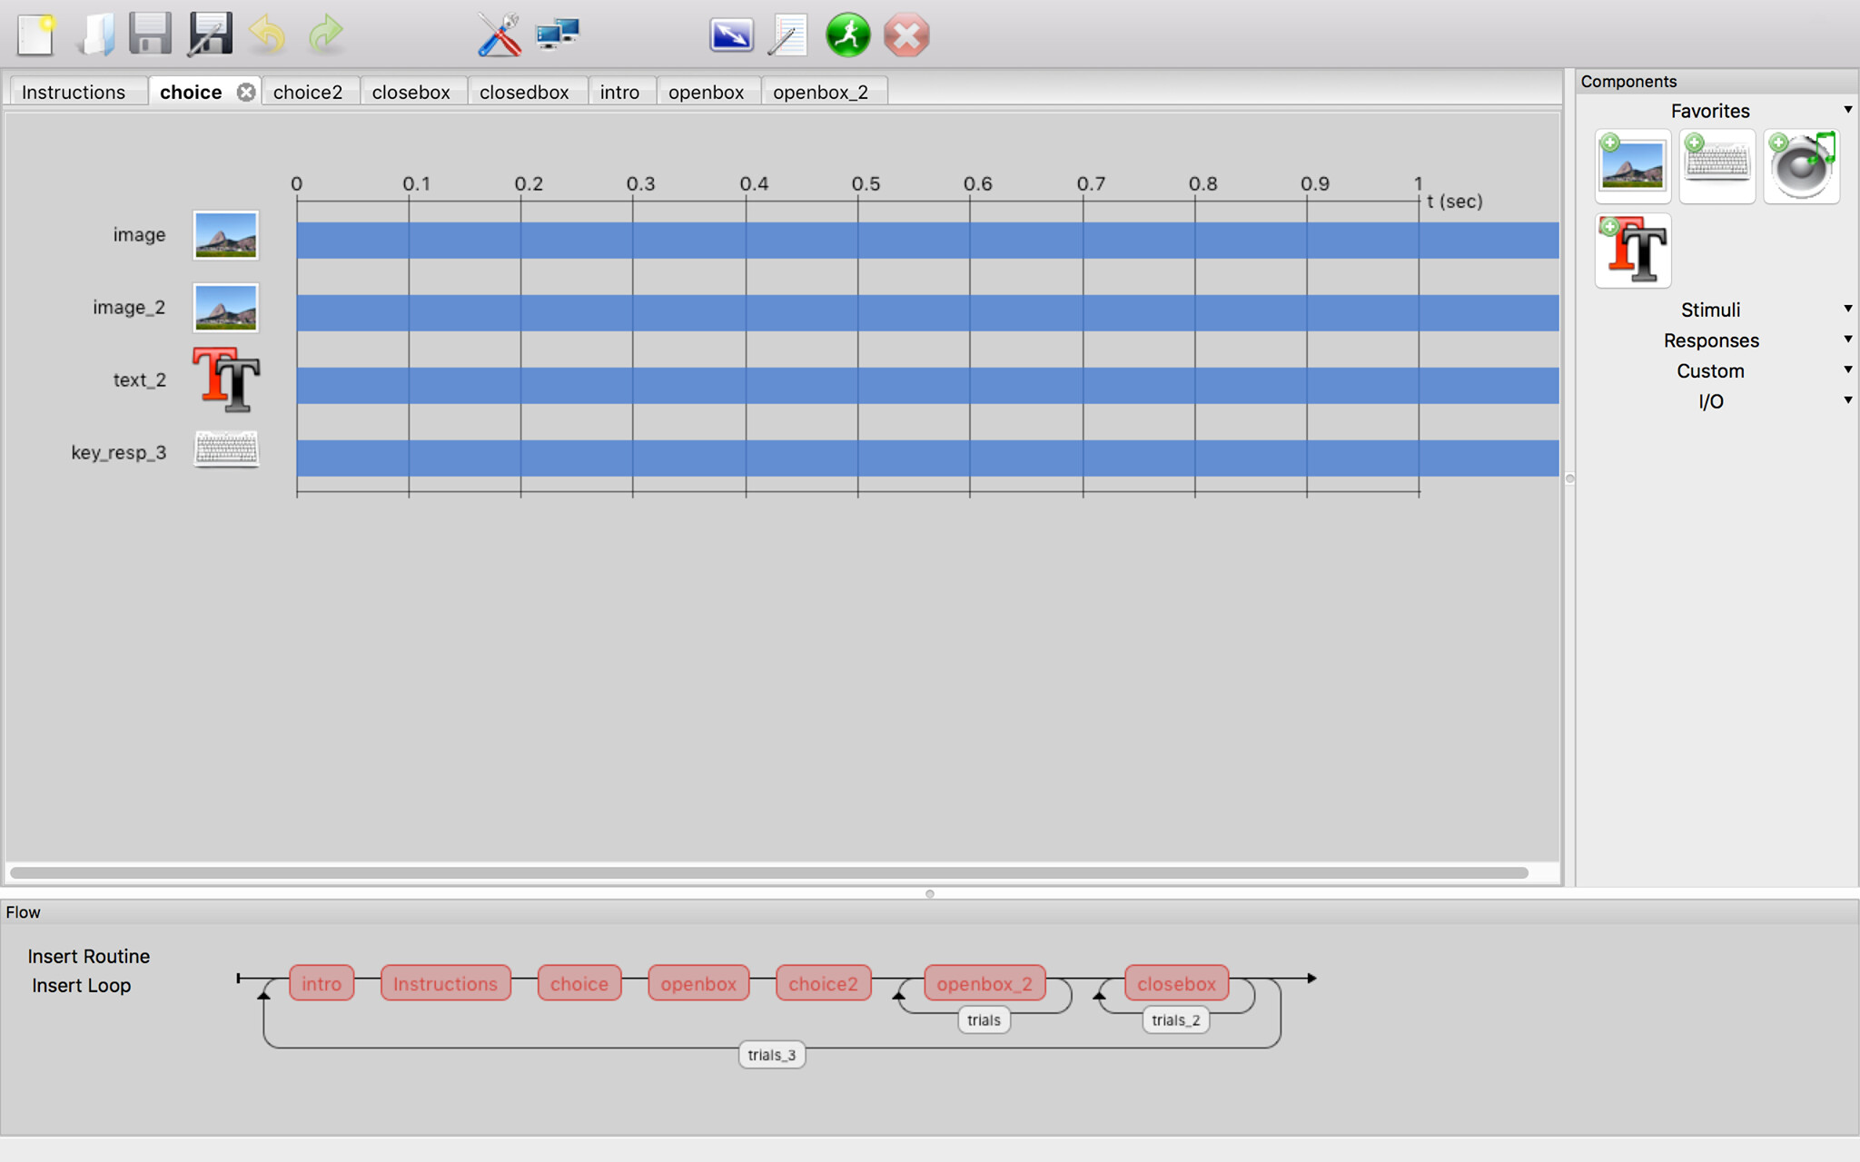The width and height of the screenshot is (1860, 1162).
Task: Switch to the openbox_2 routine tab
Action: click(x=820, y=92)
